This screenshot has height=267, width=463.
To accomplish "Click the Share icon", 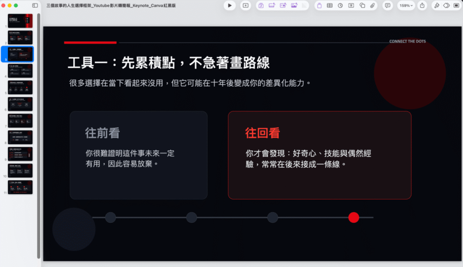I will click(422, 5).
